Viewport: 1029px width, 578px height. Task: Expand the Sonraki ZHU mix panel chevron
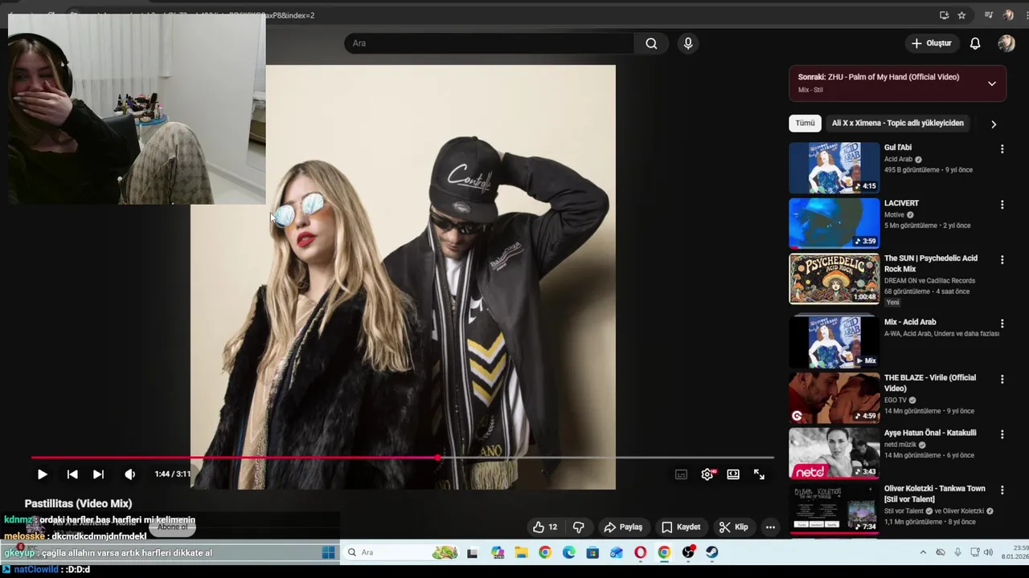991,83
